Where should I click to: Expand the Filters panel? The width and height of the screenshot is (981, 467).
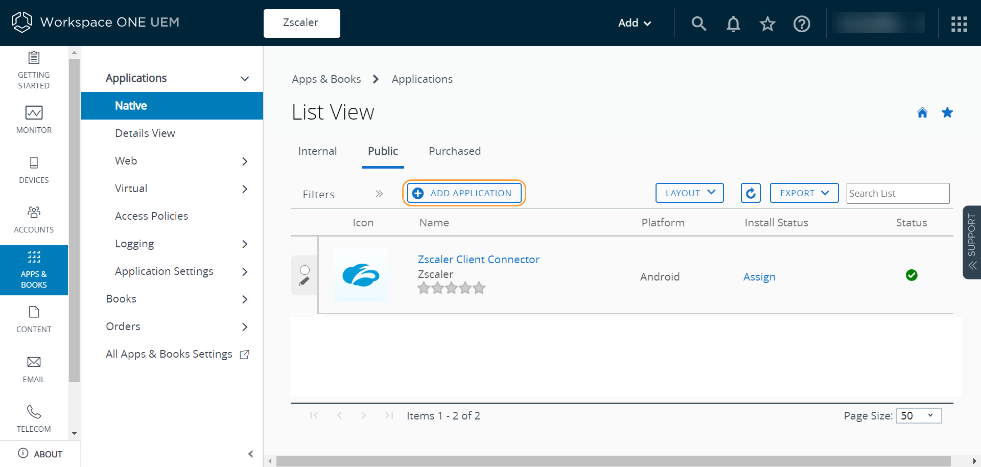pos(379,194)
